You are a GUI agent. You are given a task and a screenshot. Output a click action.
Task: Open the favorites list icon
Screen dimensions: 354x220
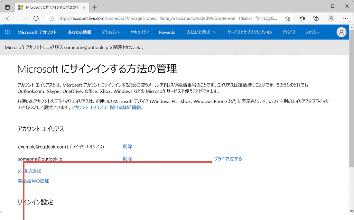pos(302,18)
